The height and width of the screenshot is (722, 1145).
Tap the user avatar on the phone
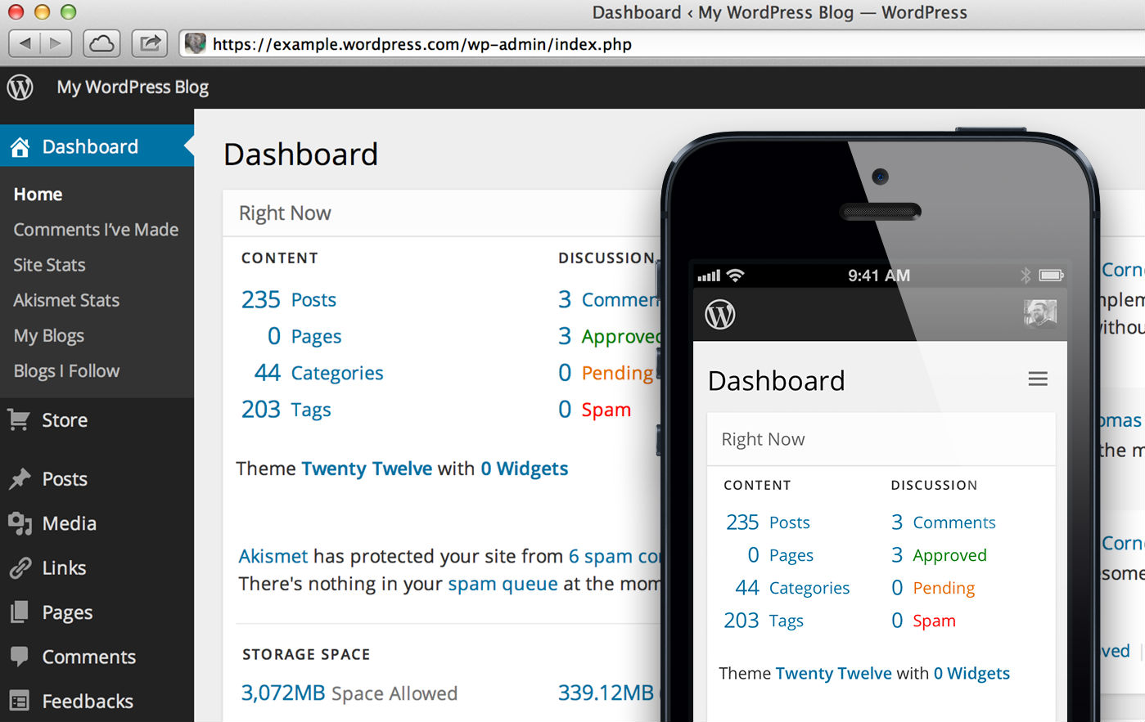(1040, 314)
